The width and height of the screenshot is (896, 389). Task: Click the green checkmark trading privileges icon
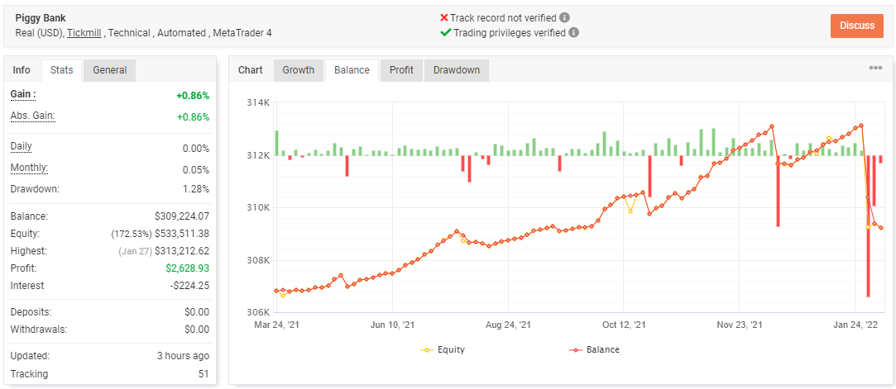446,32
